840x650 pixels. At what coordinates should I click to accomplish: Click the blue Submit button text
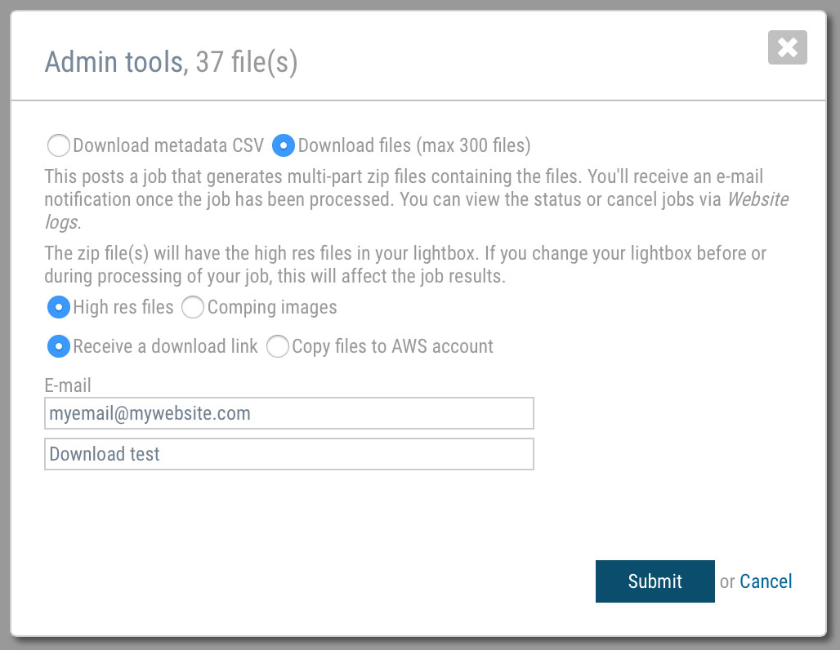point(655,581)
